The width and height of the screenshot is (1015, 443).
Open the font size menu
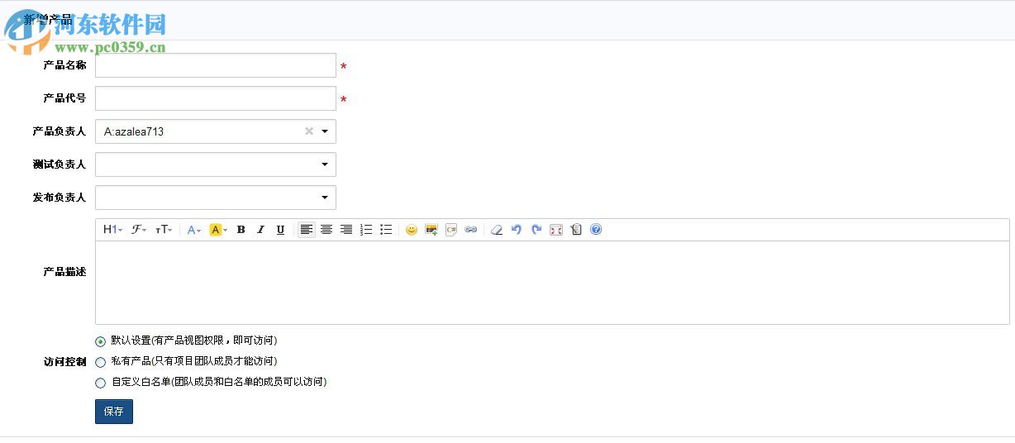pos(164,230)
